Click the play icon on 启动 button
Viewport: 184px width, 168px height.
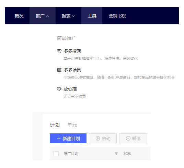pos(97,138)
